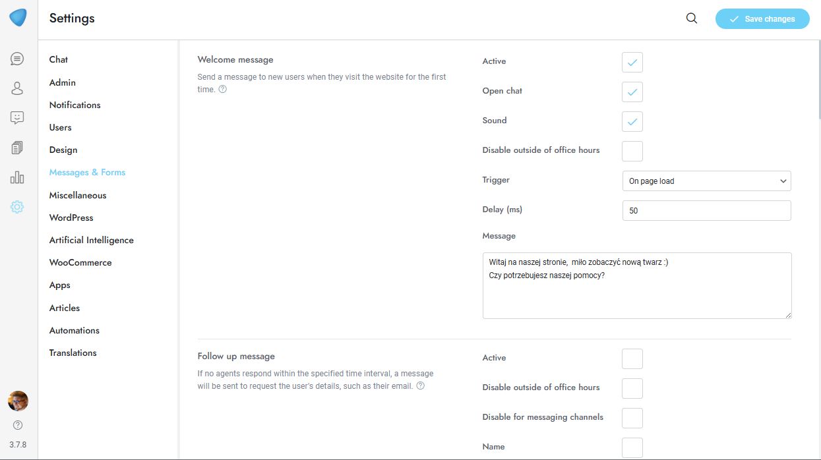Open the users icon in sidebar
This screenshot has width=821, height=460.
[x=17, y=88]
